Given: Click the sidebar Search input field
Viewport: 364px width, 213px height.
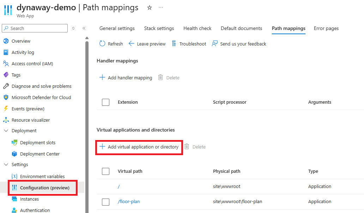Looking at the screenshot, I should pyautogui.click(x=37, y=28).
